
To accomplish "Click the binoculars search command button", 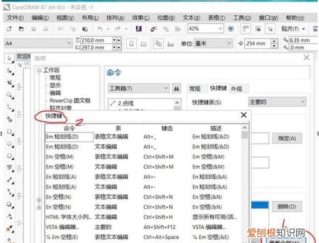I will pyautogui.click(x=176, y=89).
